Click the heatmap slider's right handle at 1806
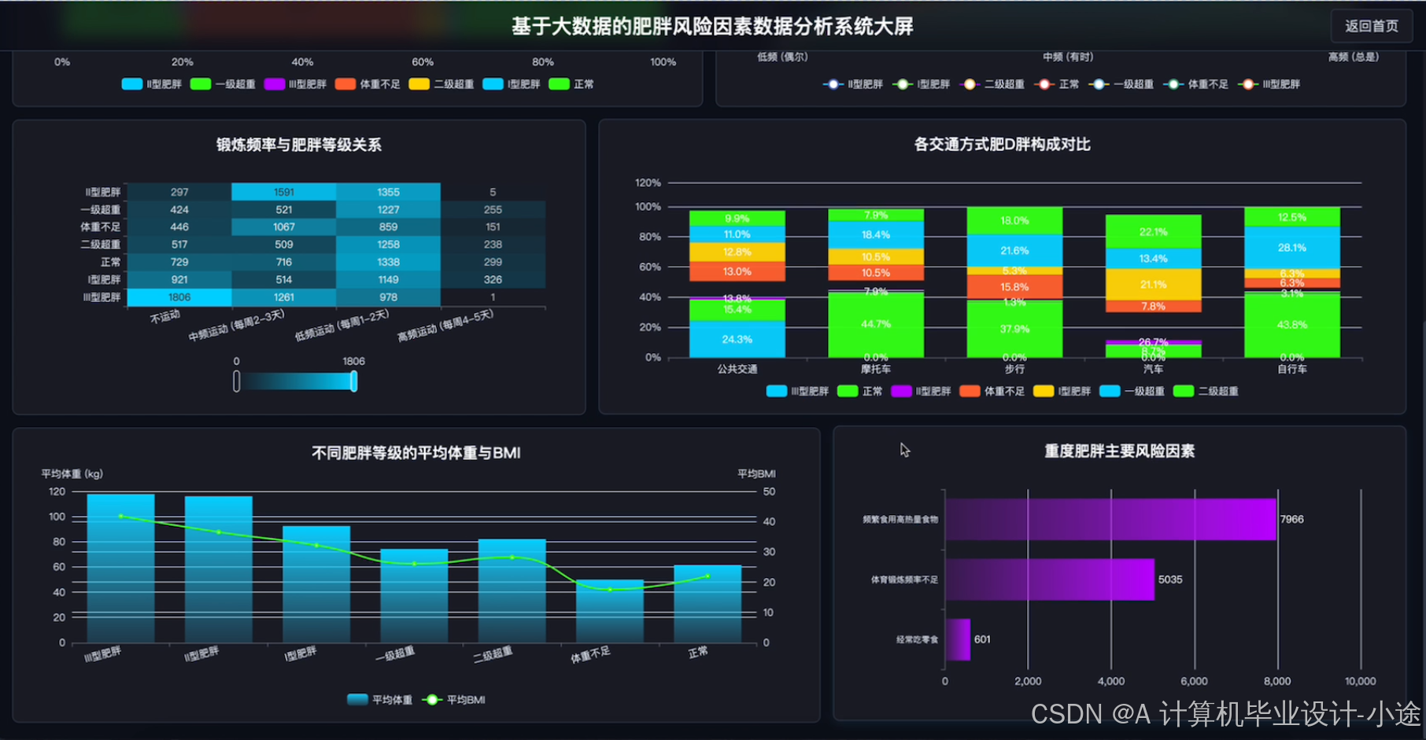 click(x=354, y=381)
